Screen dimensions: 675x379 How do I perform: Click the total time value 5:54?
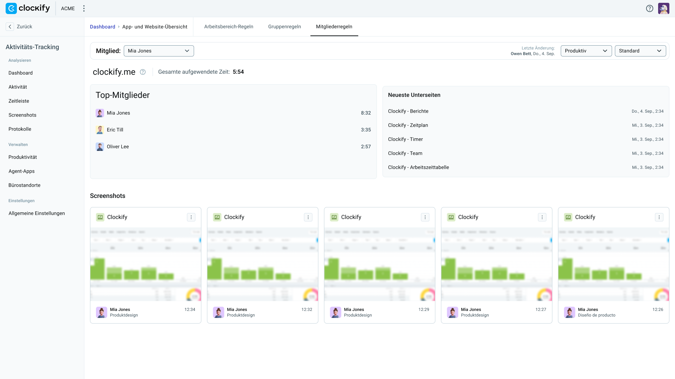238,72
